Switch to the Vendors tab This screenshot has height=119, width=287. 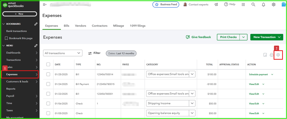[x=80, y=26]
